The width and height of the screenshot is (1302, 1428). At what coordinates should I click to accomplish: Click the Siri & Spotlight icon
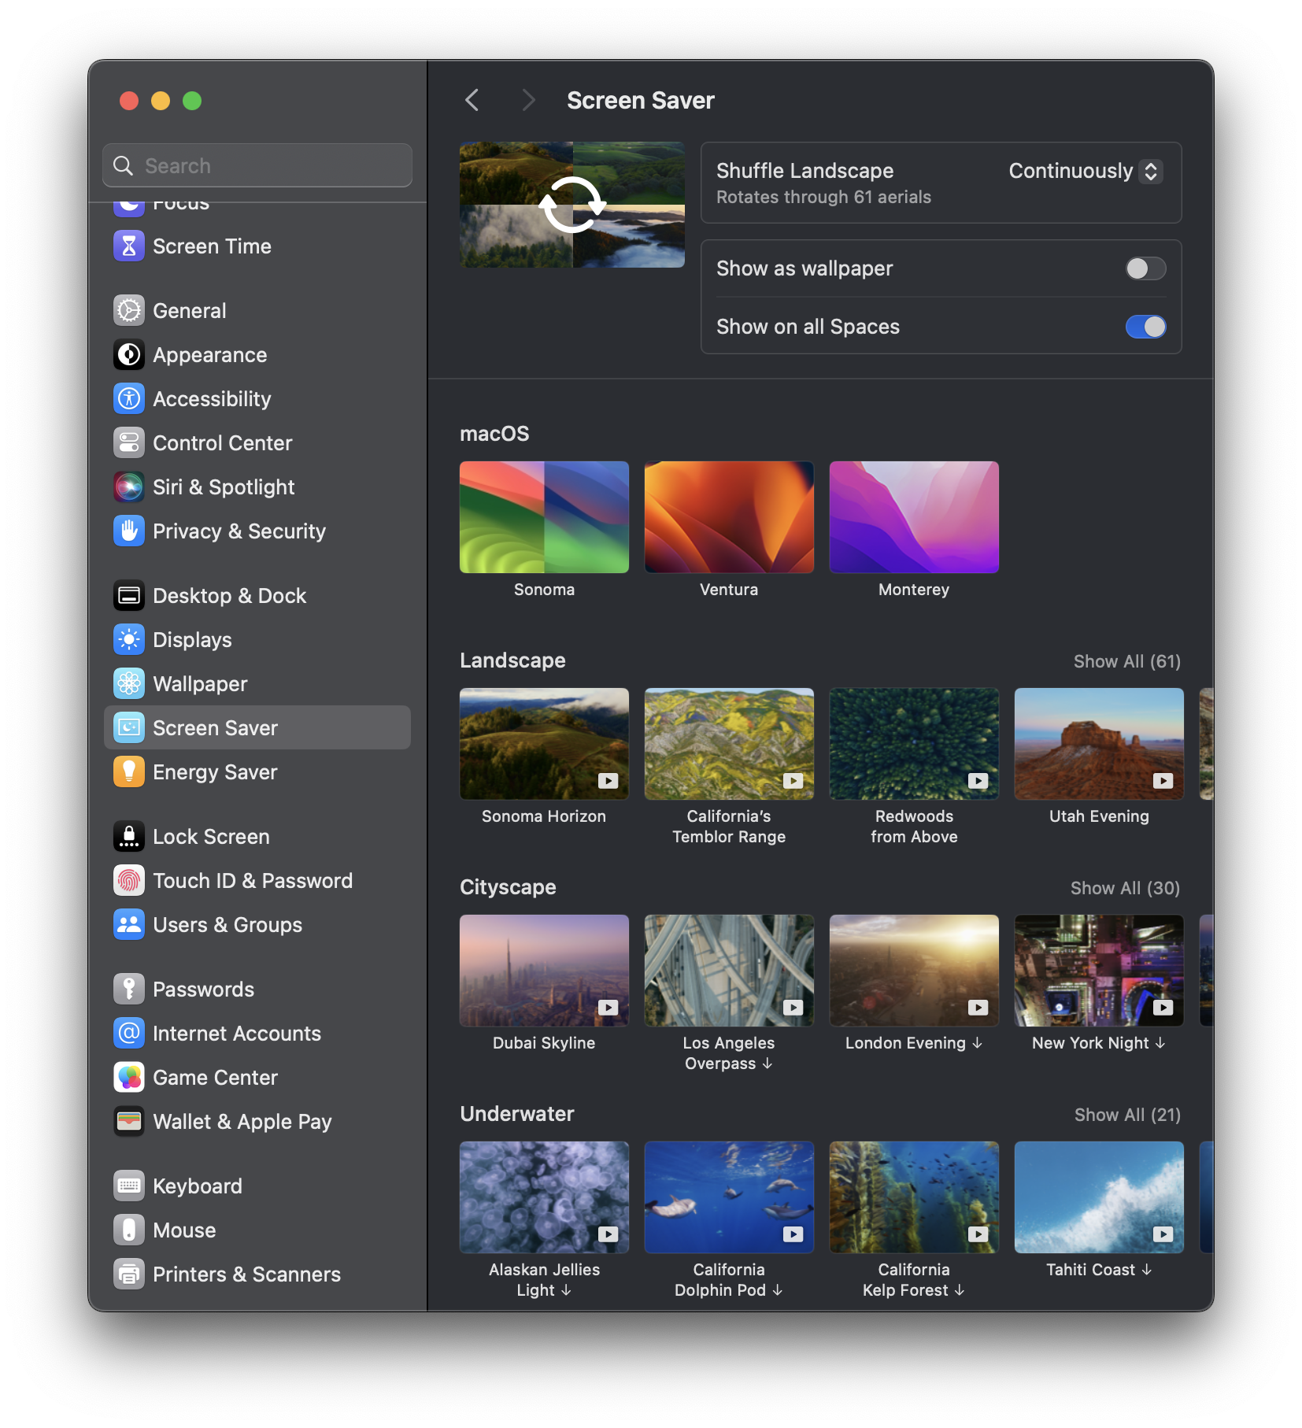pyautogui.click(x=129, y=486)
